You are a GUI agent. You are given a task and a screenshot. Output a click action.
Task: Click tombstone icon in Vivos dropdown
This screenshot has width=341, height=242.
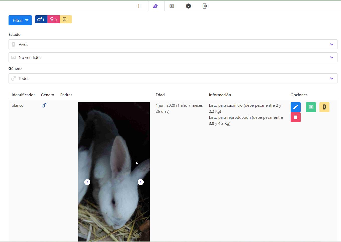pos(14,44)
